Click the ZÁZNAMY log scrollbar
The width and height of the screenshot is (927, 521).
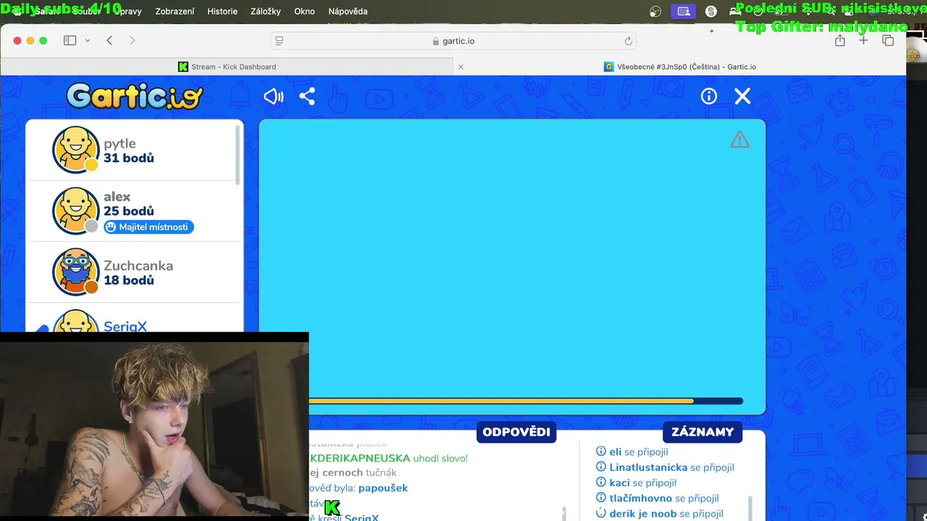tap(750, 507)
